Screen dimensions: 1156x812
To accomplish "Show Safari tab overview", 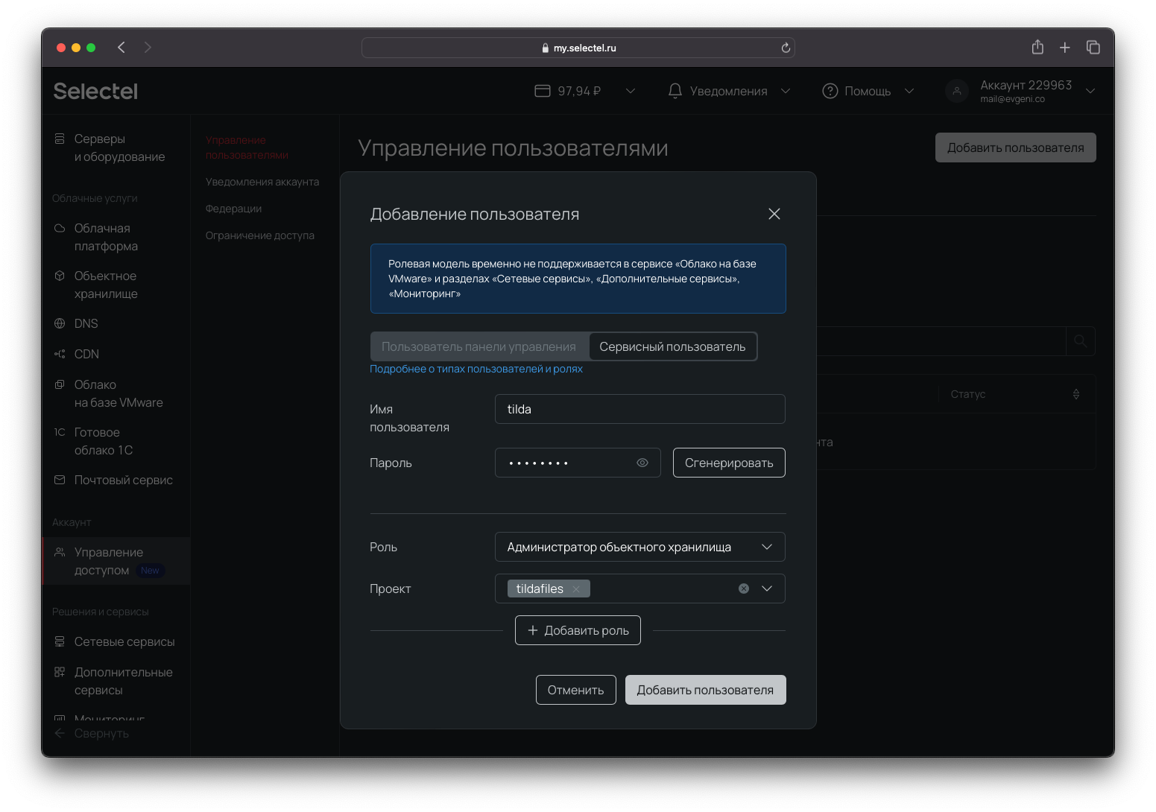I will coord(1093,47).
